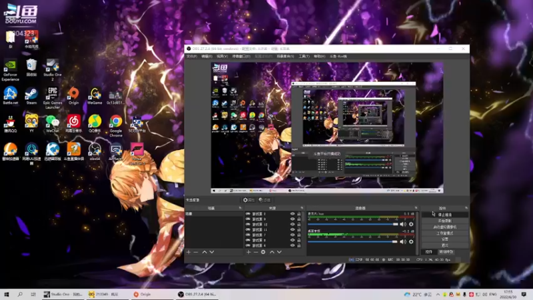
Task: Open the 视图(V) menu in OBS
Action: 222,56
